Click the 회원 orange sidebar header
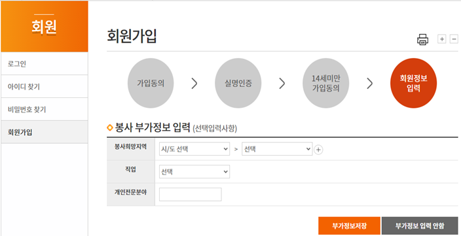The image size is (461, 236). click(45, 26)
